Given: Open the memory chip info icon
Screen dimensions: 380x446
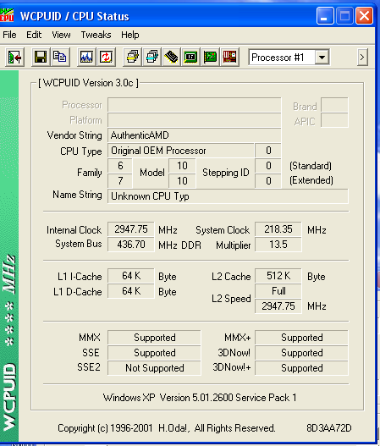Looking at the screenshot, I should (171, 58).
